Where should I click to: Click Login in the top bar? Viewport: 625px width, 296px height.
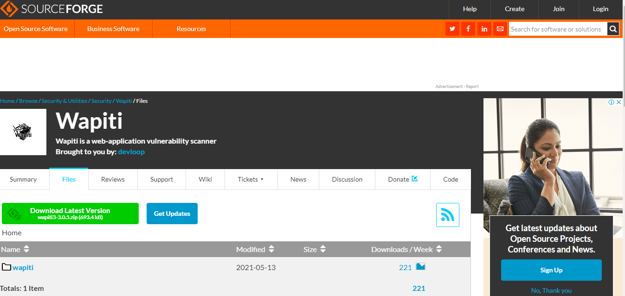600,9
